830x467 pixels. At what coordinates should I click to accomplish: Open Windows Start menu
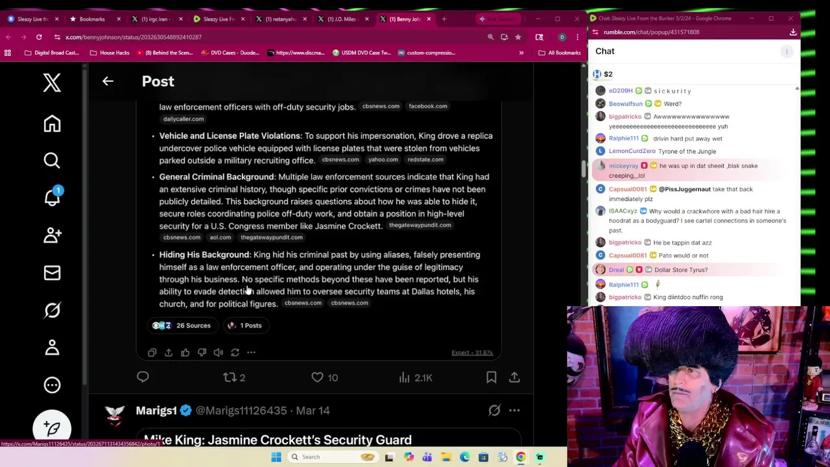(276, 457)
